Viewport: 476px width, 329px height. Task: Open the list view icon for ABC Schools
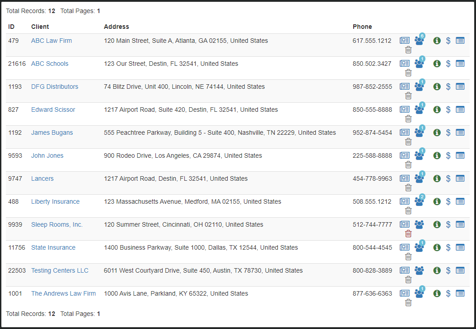[460, 63]
